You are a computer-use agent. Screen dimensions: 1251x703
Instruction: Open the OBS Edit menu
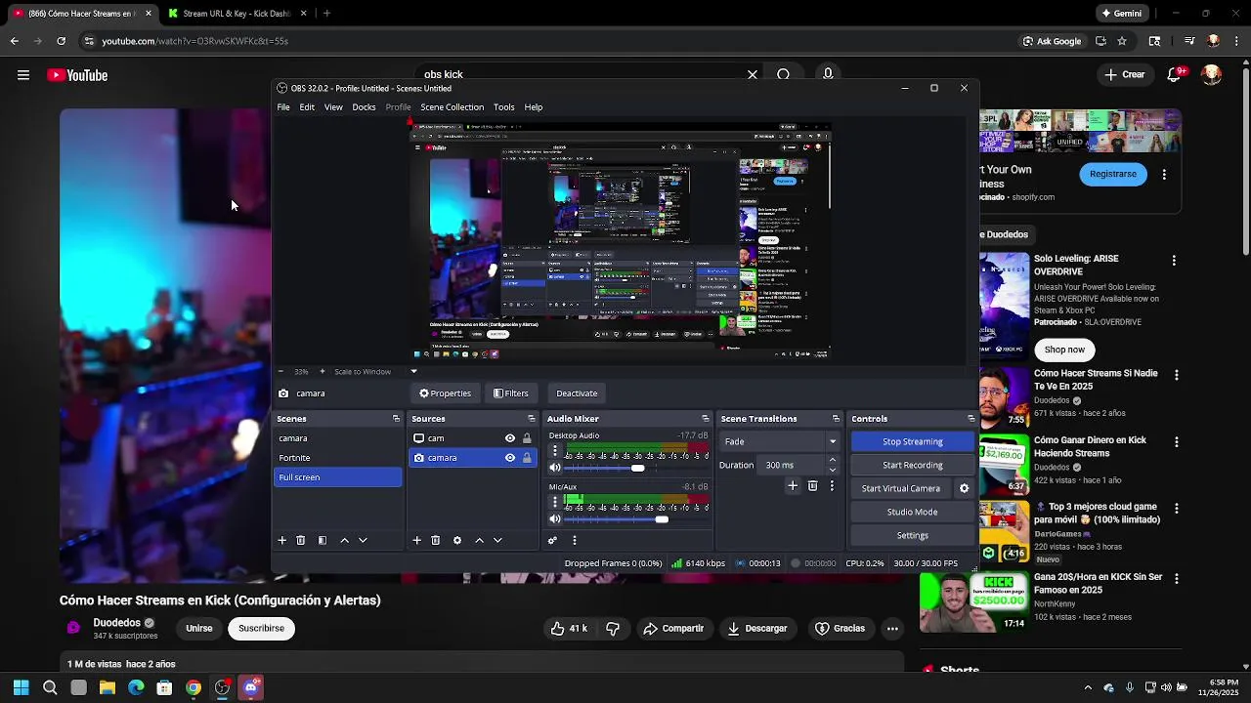[x=307, y=107]
